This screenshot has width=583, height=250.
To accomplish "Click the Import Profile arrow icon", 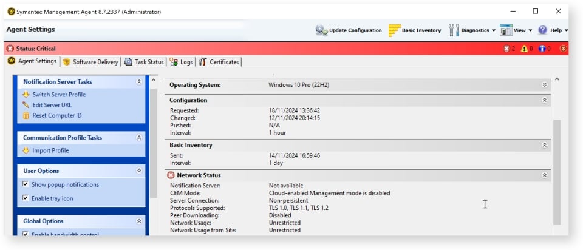I will pos(26,150).
